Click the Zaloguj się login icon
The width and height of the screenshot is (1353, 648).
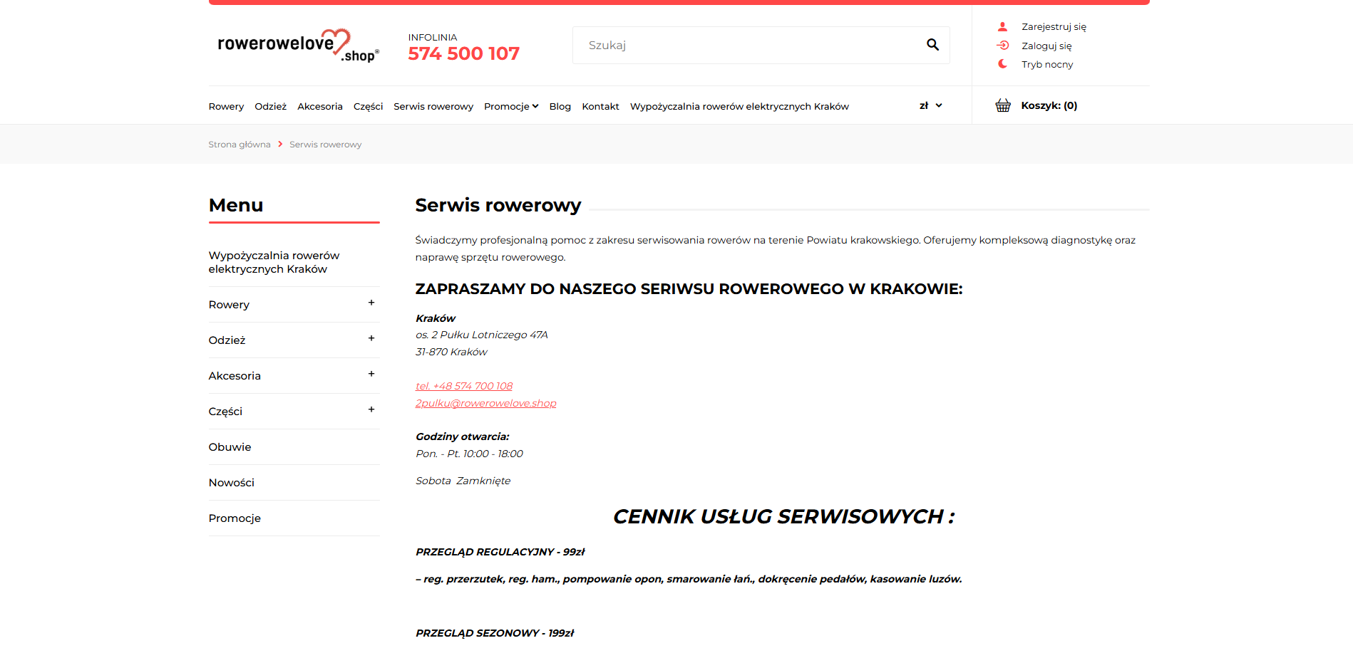coord(1004,45)
